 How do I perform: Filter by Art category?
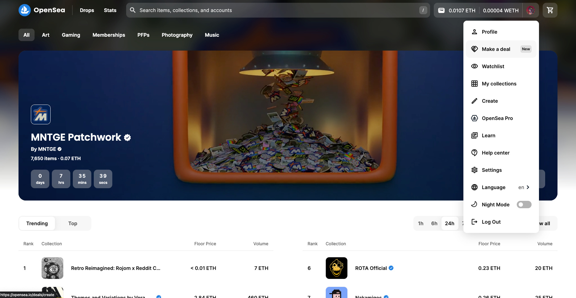coord(46,35)
